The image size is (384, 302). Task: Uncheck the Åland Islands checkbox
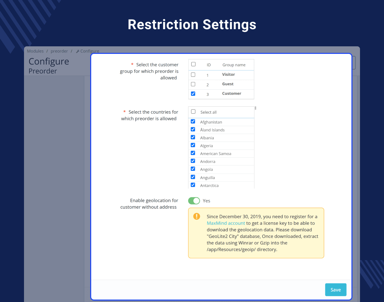click(x=193, y=129)
